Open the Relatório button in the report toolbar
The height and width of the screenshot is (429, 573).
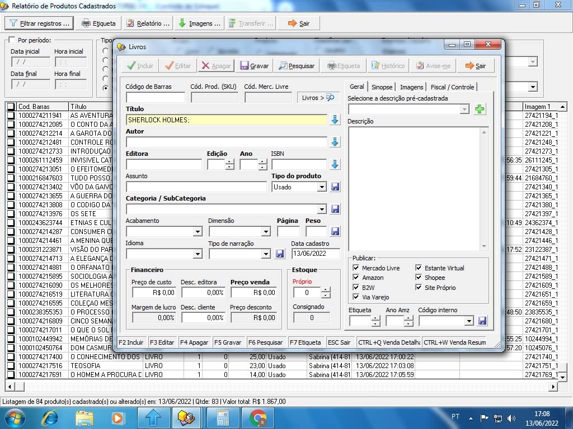(148, 23)
